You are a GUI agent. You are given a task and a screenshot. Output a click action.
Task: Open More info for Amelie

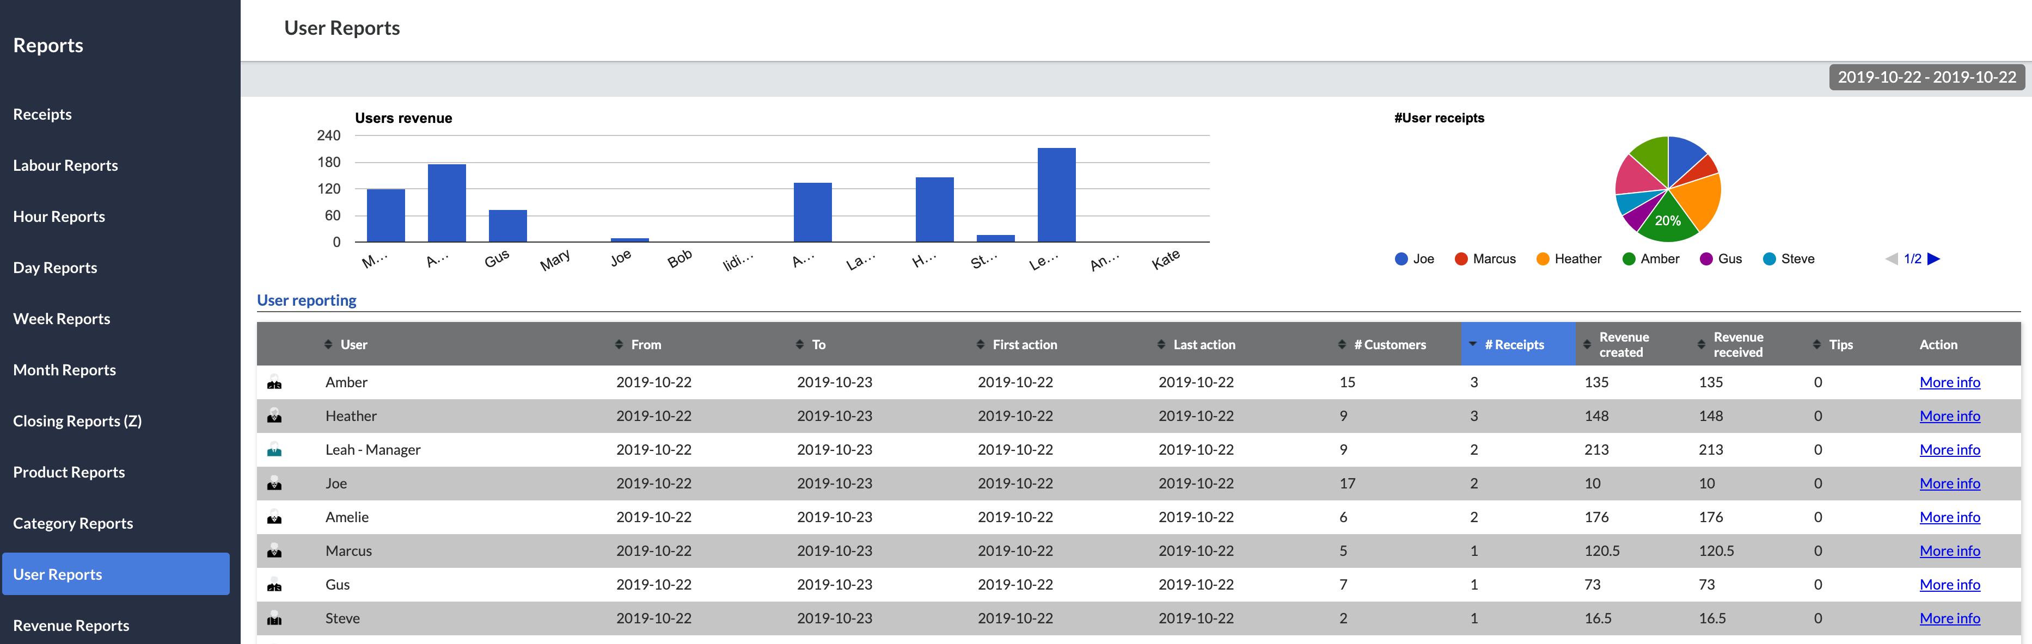point(1949,517)
